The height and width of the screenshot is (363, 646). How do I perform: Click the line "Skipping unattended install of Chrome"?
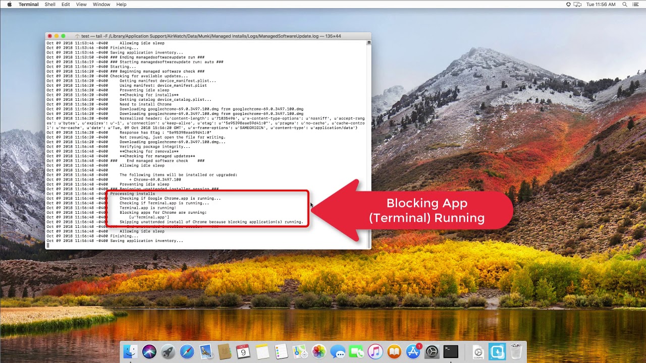(211, 222)
